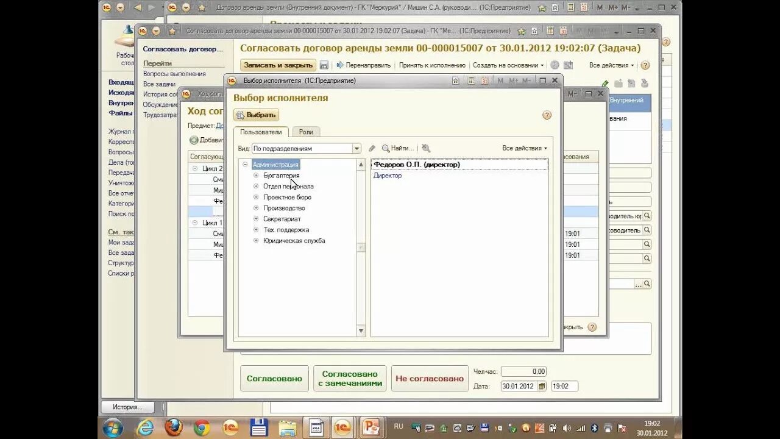Click favorites star in executor dialog title bar

point(455,80)
